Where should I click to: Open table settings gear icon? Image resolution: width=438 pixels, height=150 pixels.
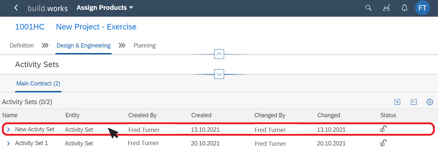point(430,102)
